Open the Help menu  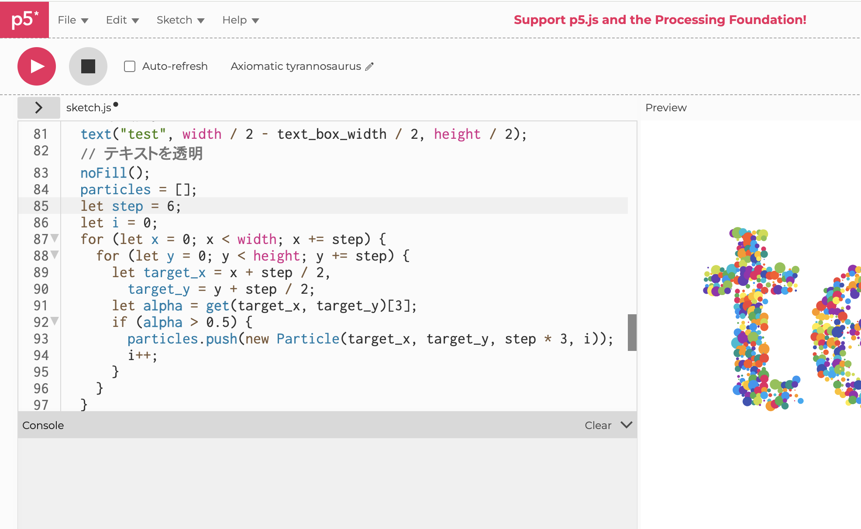coord(235,20)
